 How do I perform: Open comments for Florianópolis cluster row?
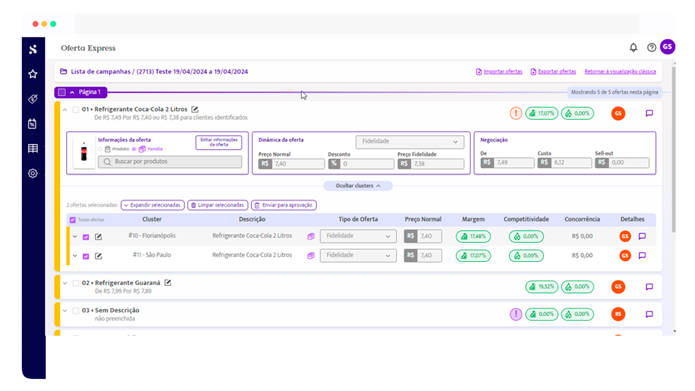(x=642, y=236)
